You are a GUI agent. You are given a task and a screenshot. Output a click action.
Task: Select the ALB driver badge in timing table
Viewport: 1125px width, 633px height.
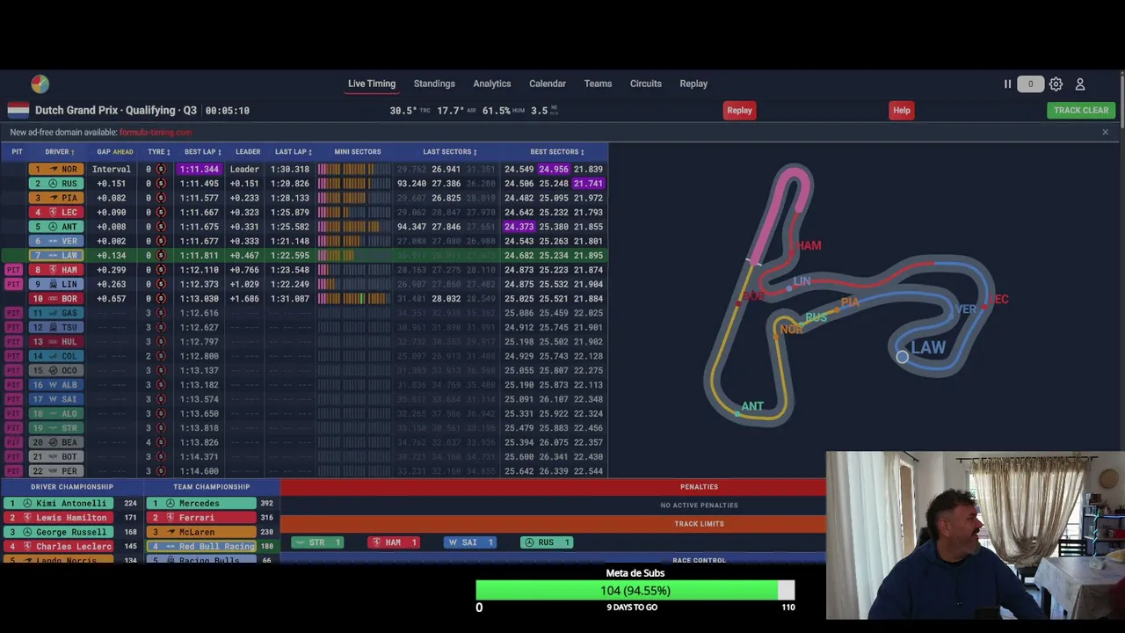point(56,385)
